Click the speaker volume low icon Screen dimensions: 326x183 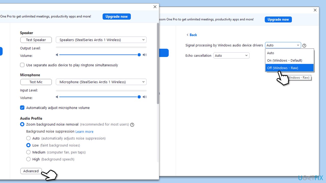(x=57, y=55)
